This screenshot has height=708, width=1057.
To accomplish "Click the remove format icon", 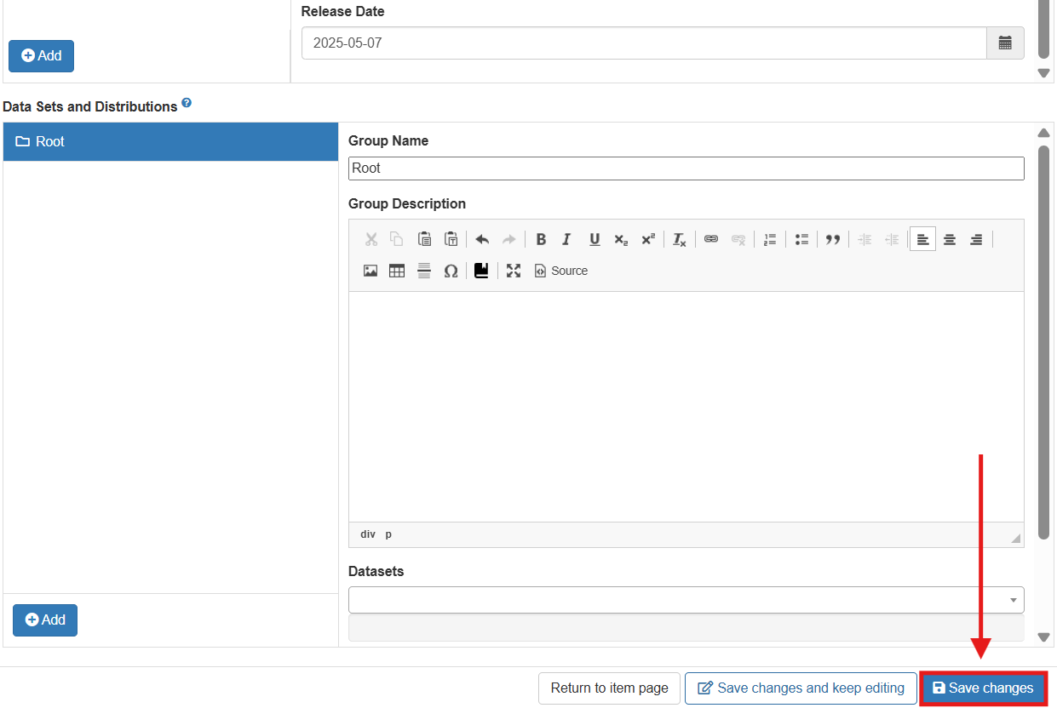I will 679,239.
